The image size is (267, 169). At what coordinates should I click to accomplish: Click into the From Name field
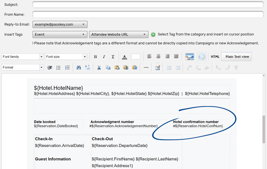(x=148, y=14)
